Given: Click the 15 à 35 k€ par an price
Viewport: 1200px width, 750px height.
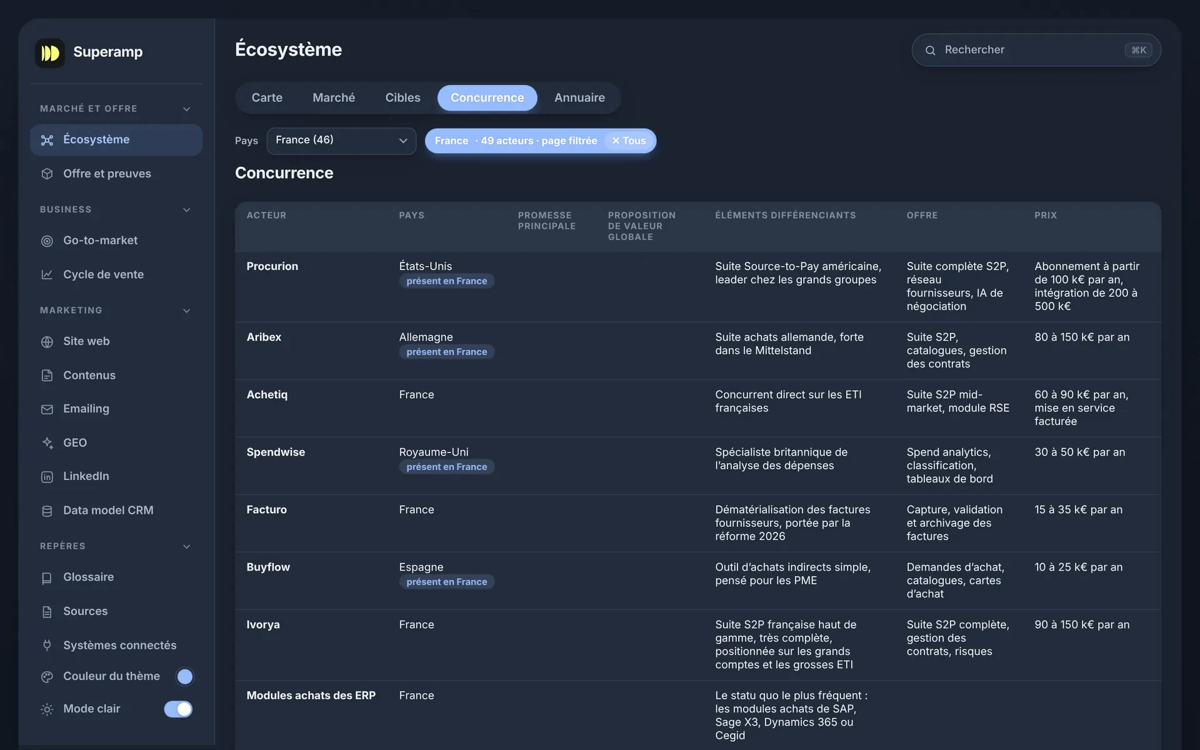Looking at the screenshot, I should (x=1078, y=509).
